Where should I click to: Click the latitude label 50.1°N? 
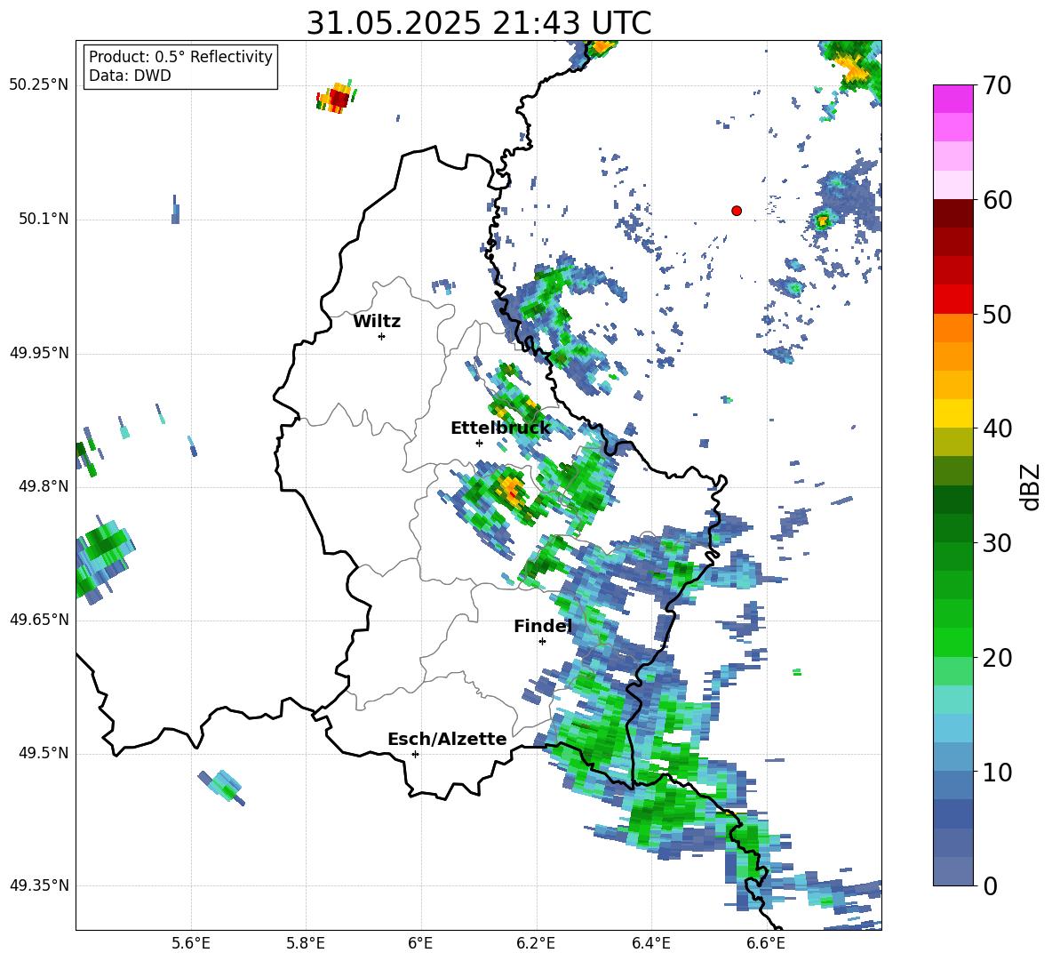click(x=44, y=219)
